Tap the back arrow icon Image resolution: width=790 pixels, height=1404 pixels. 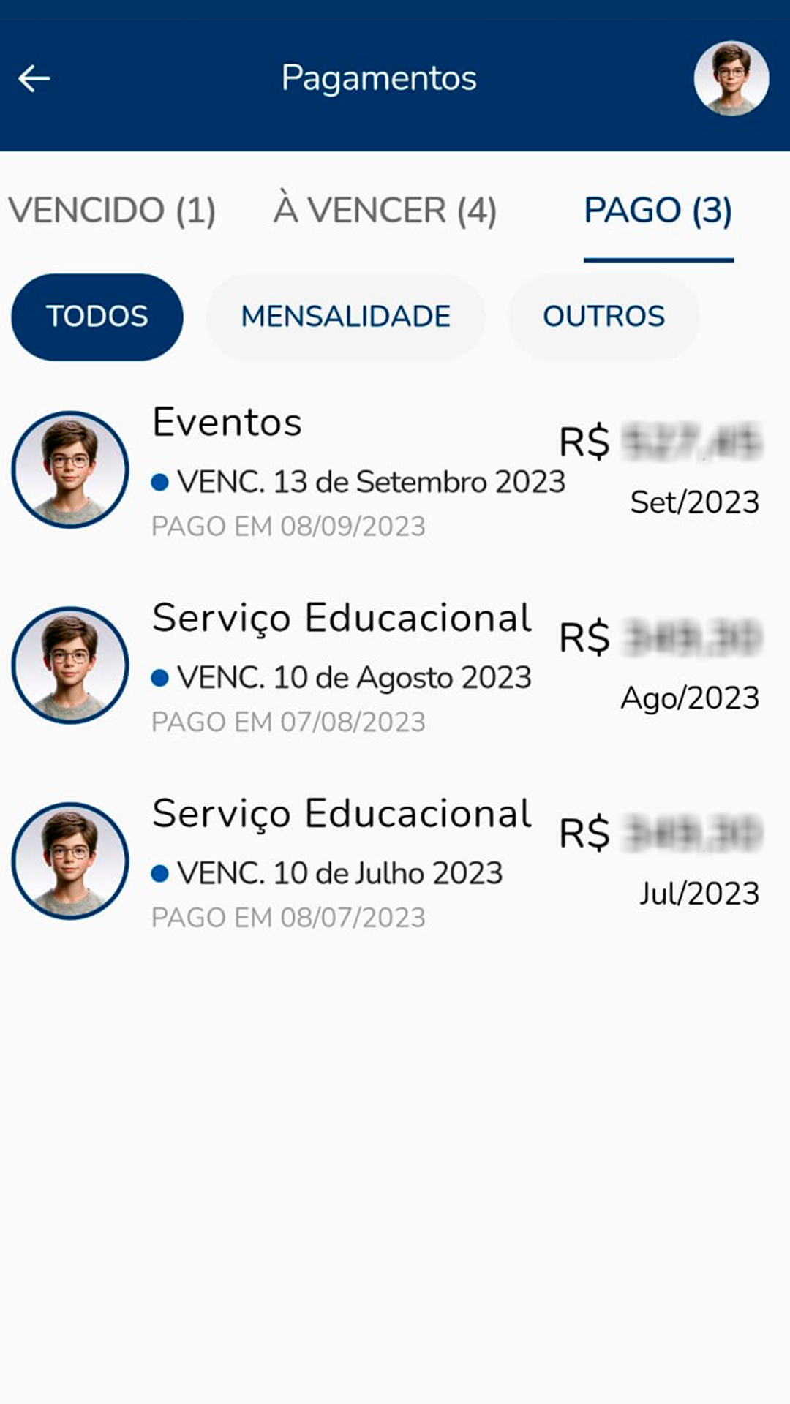pyautogui.click(x=34, y=78)
